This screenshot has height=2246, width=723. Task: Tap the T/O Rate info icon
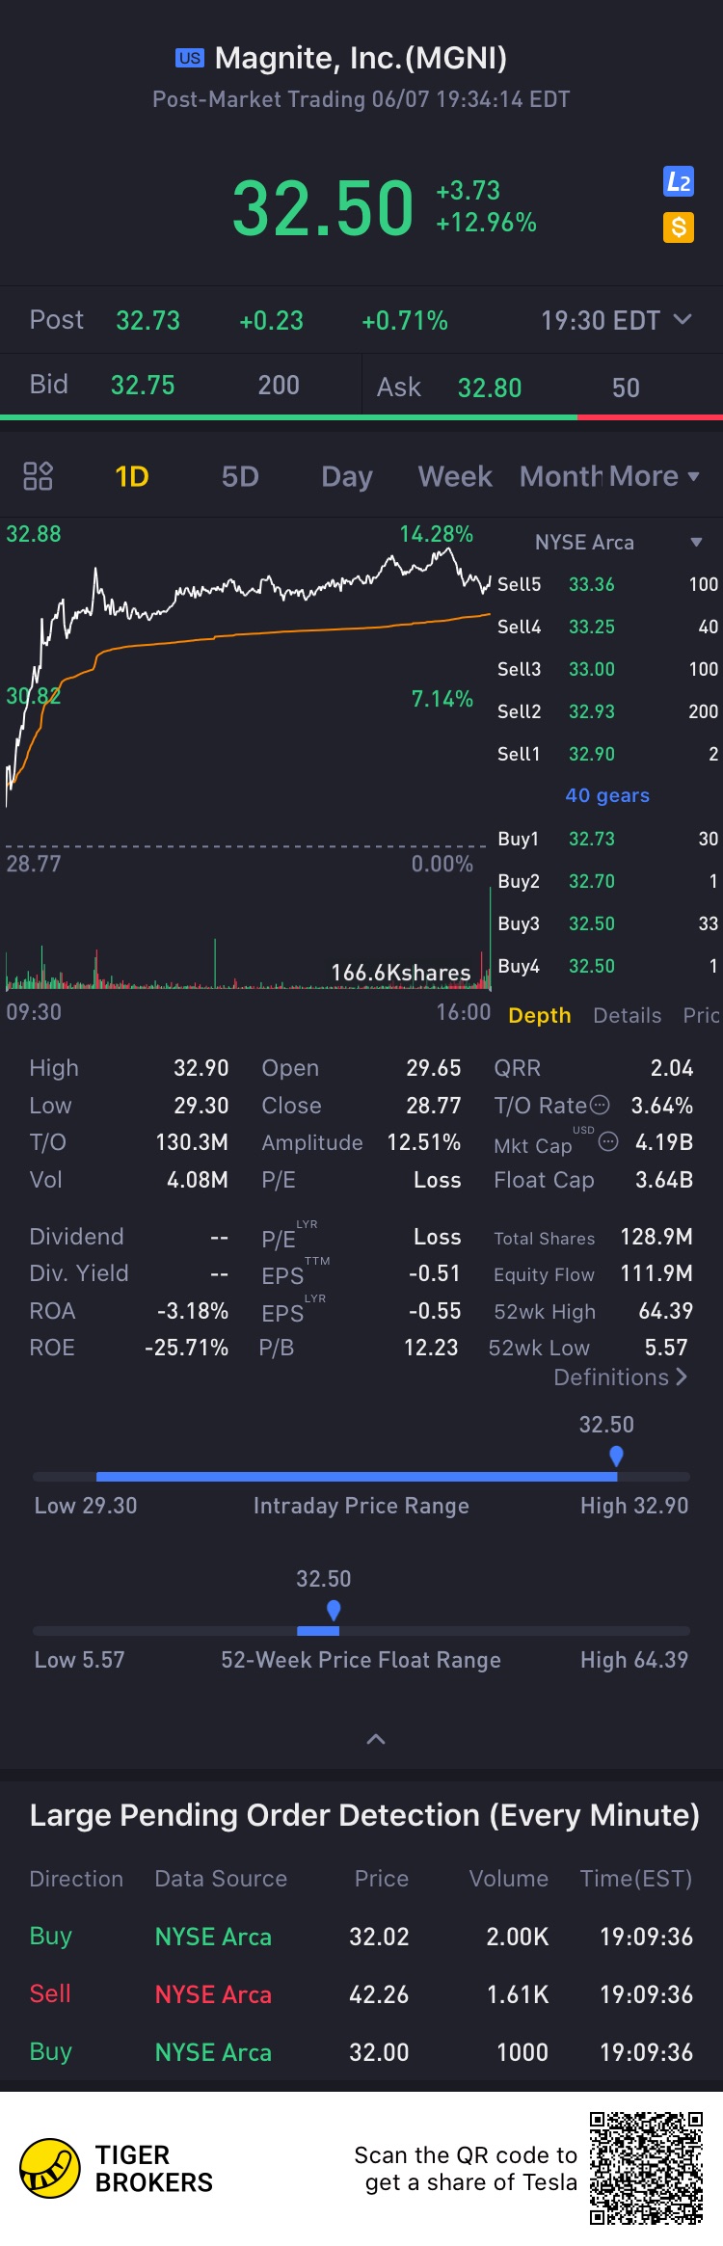pos(600,1105)
